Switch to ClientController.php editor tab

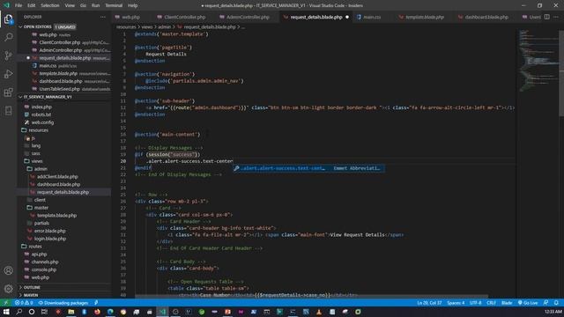[x=184, y=17]
